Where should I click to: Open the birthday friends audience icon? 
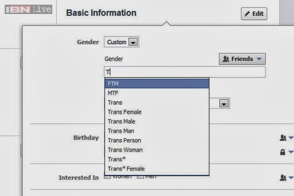(286, 138)
